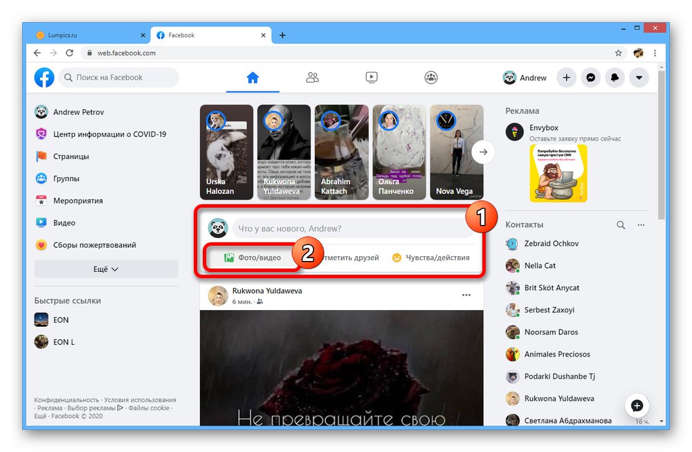692x452 pixels.
Task: Close the Lumpics.ru tab
Action: 143,35
